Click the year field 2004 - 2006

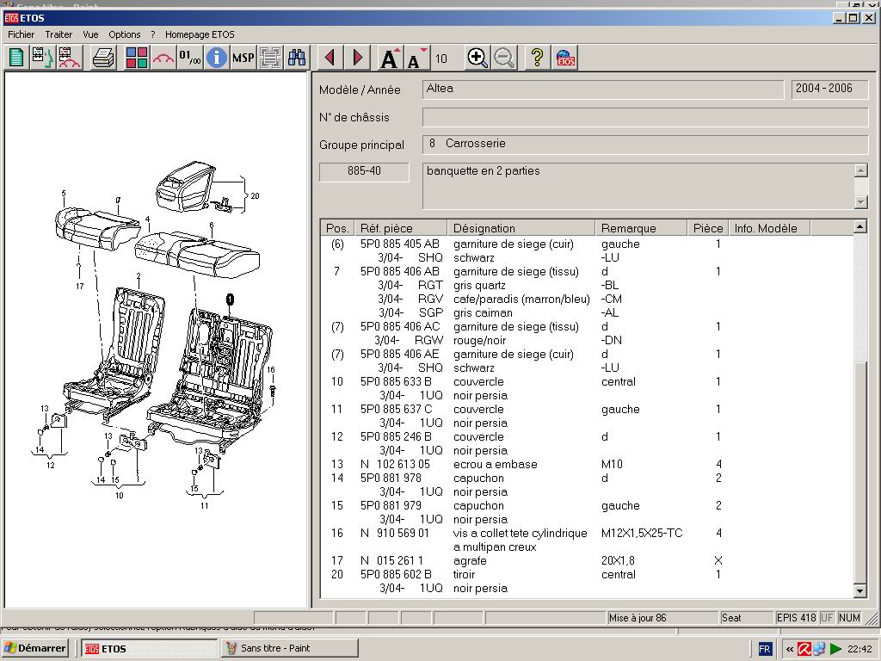click(x=829, y=90)
